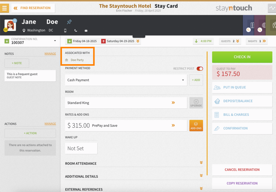Viewport: 276px width, 192px height.
Task: Click departure date Saturday 04-19-2025
Action: [118, 41]
